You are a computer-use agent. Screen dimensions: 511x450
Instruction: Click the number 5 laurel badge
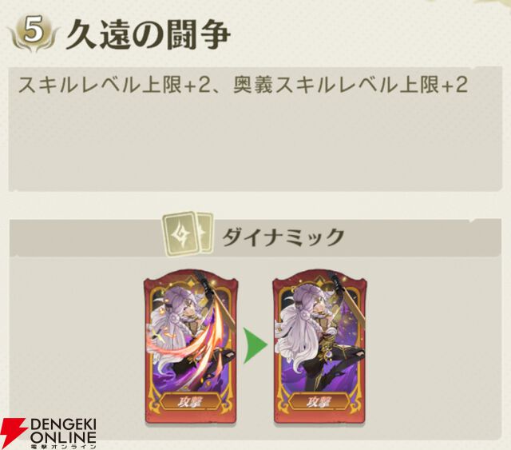pos(34,34)
